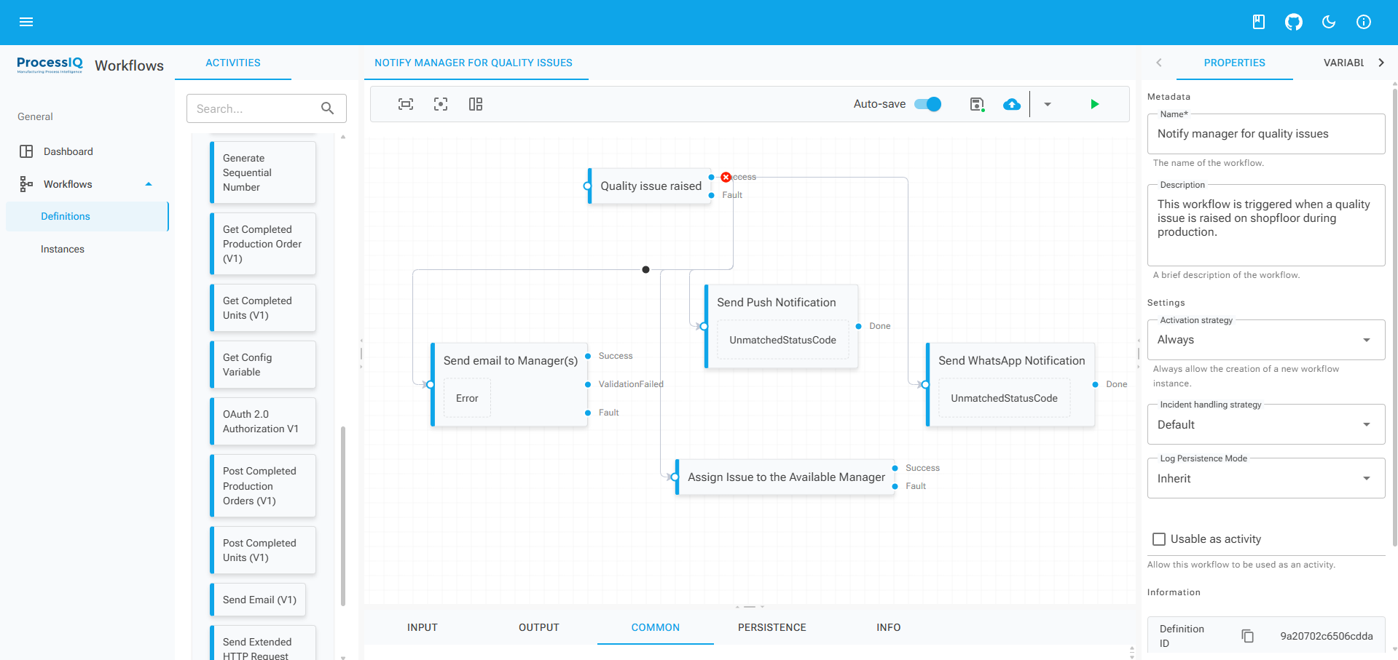Select Get Config Variable activity
1398x660 pixels.
tap(263, 365)
